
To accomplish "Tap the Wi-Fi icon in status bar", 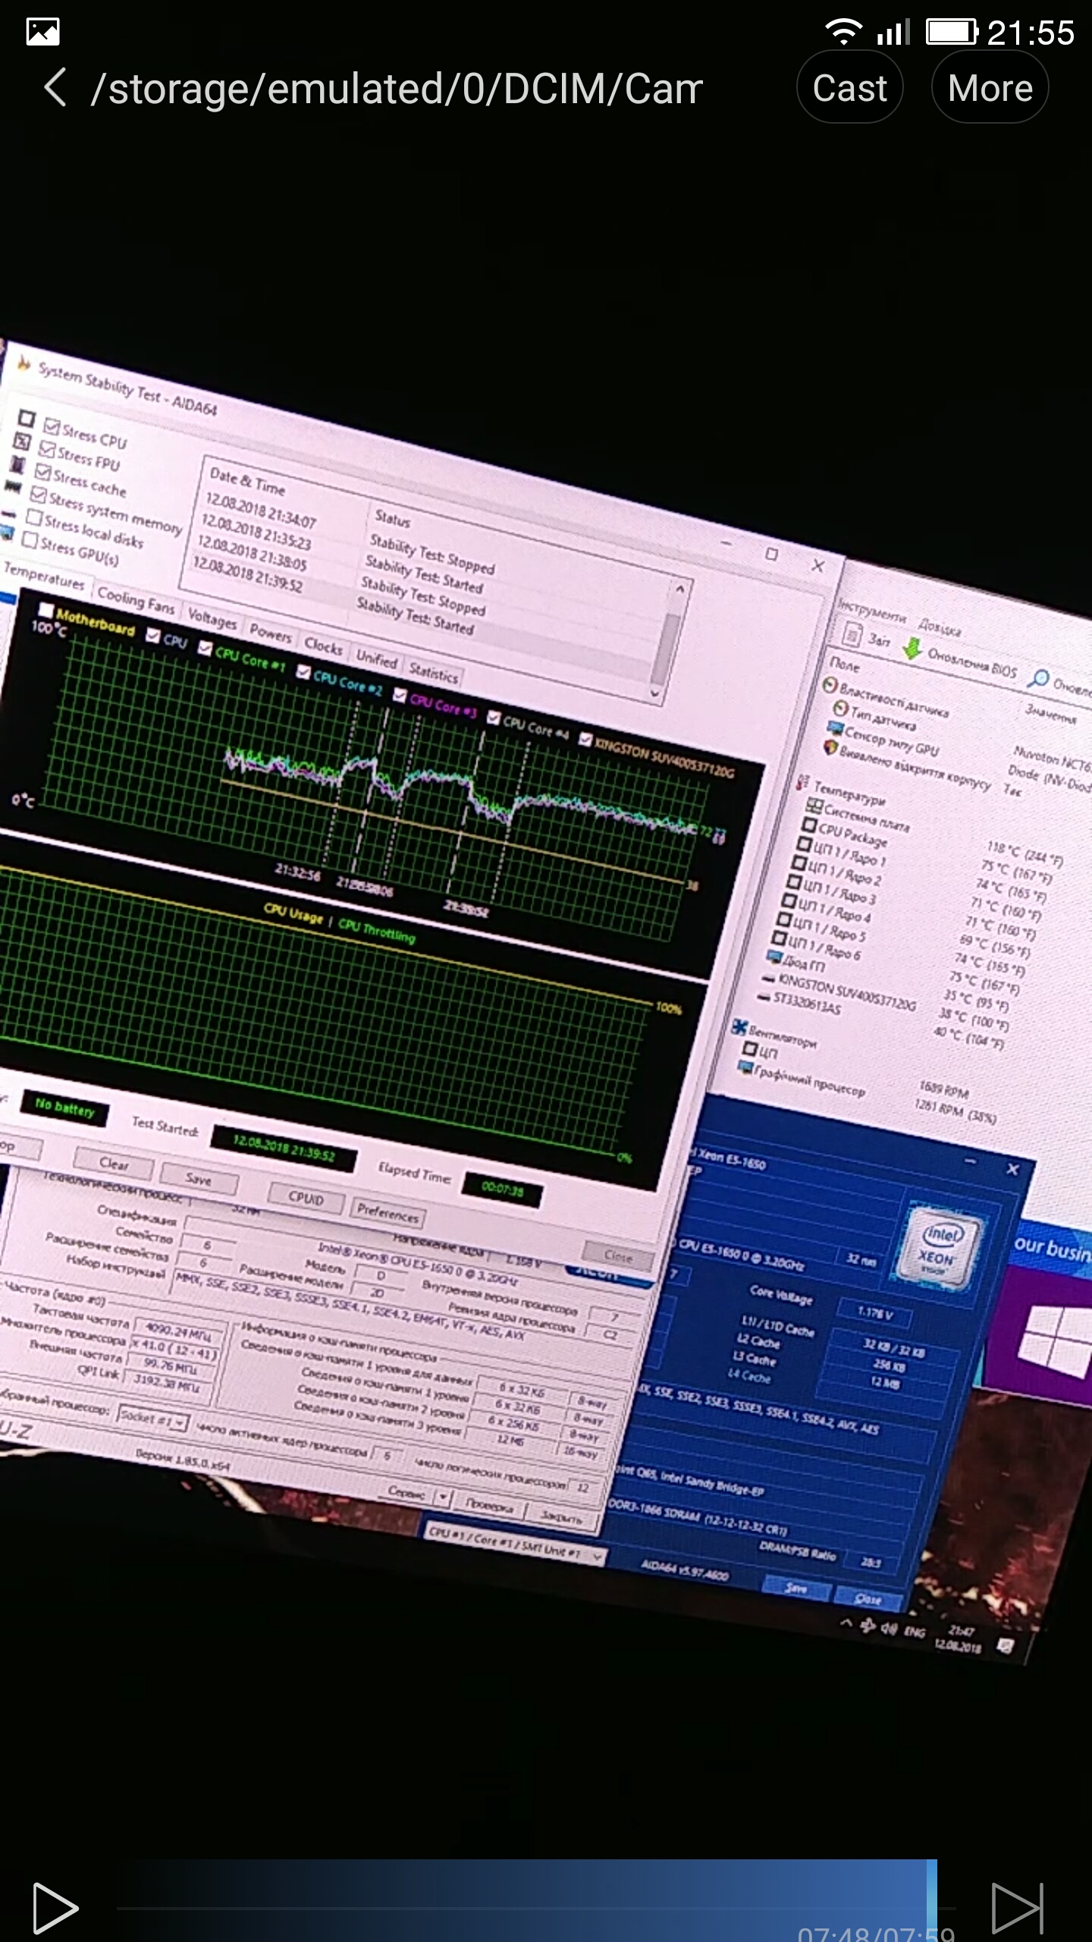I will coord(843,32).
